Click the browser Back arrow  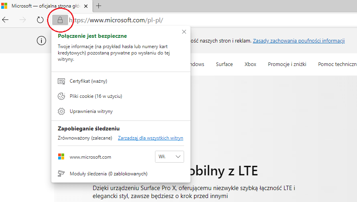click(x=6, y=20)
